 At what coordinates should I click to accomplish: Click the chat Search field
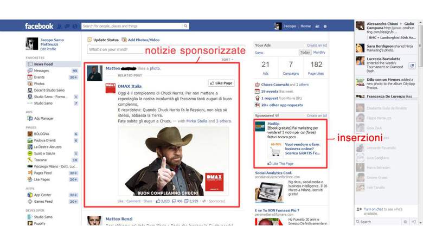378,222
